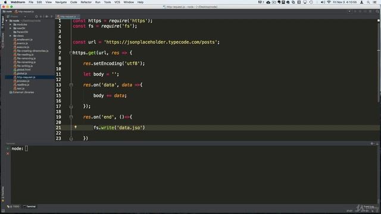Open the Terminal tool window tab
381x214 pixels.
(29, 206)
